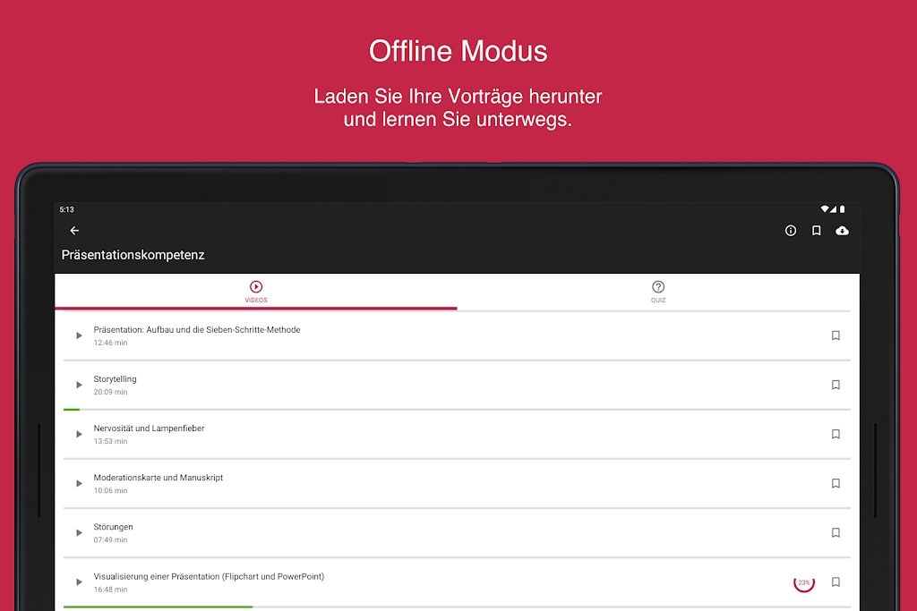Play Visualisierung einer Präsentation video
The width and height of the screenshot is (917, 611).
[79, 581]
